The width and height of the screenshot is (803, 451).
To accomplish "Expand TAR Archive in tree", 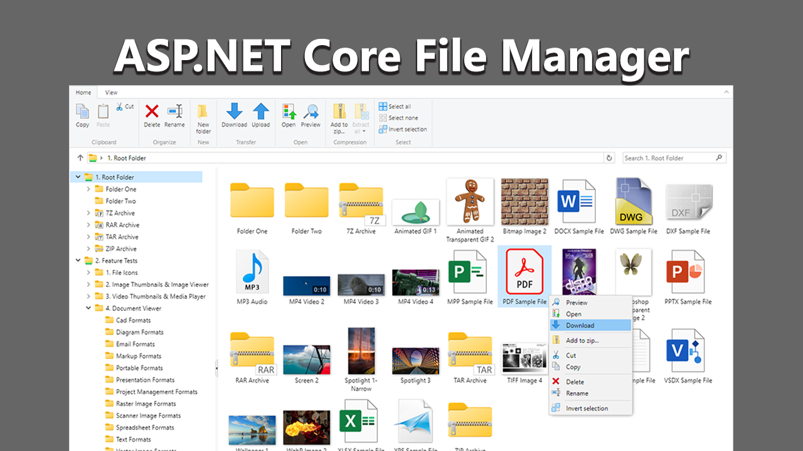I will click(88, 237).
